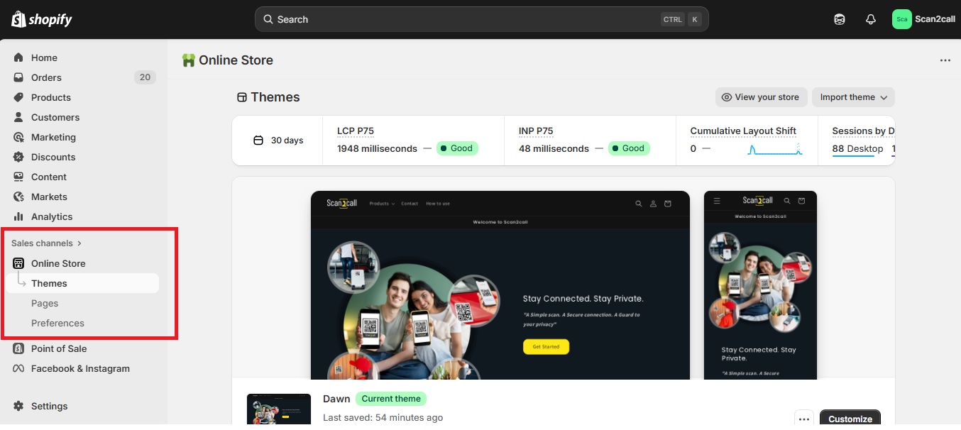Open the Marketing section
Viewport: 961px width, 430px height.
[x=53, y=137]
